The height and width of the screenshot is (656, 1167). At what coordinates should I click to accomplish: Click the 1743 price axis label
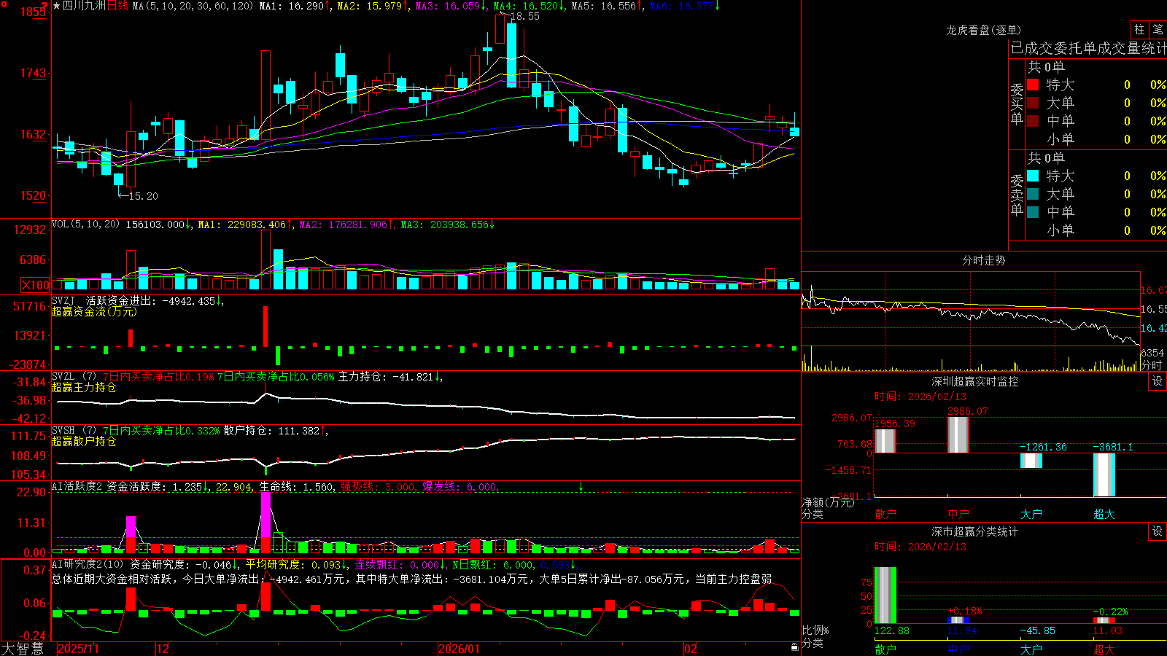tap(32, 73)
